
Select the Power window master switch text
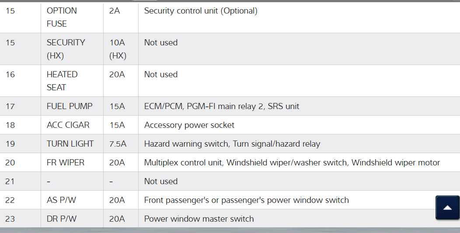199,219
